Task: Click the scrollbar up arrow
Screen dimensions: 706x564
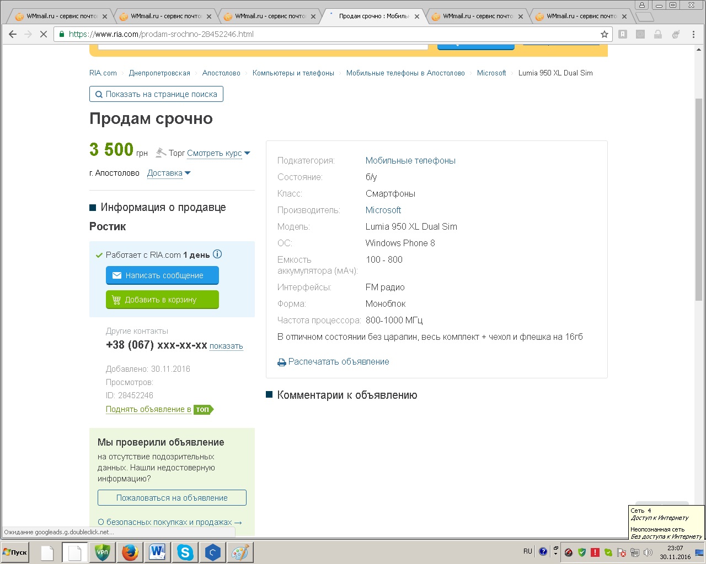Action: point(699,50)
